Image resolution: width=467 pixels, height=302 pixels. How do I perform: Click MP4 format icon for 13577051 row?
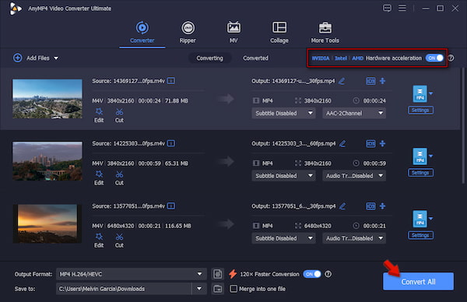pos(420,219)
